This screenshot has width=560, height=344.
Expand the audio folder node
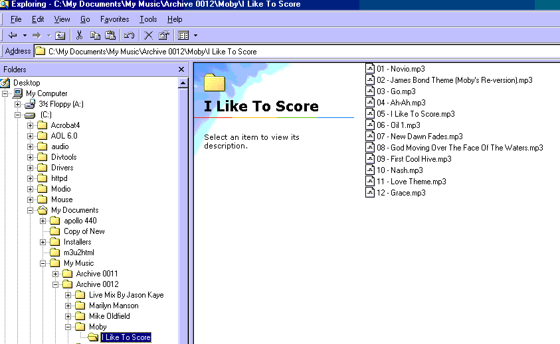click(x=31, y=147)
